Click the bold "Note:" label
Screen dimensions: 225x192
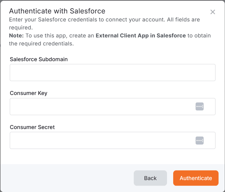pos(16,36)
